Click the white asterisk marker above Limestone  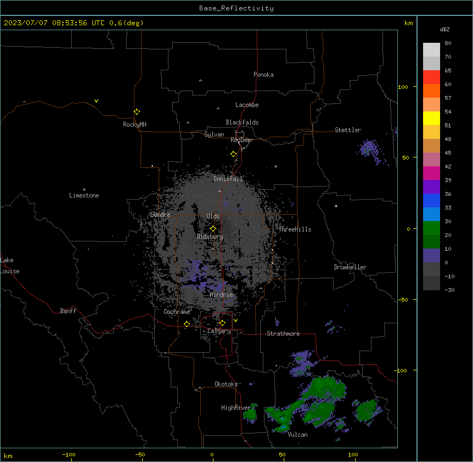coord(84,190)
